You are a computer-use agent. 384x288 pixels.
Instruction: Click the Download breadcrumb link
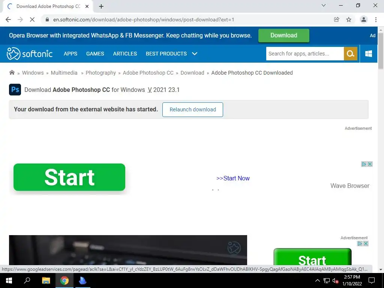(192, 73)
